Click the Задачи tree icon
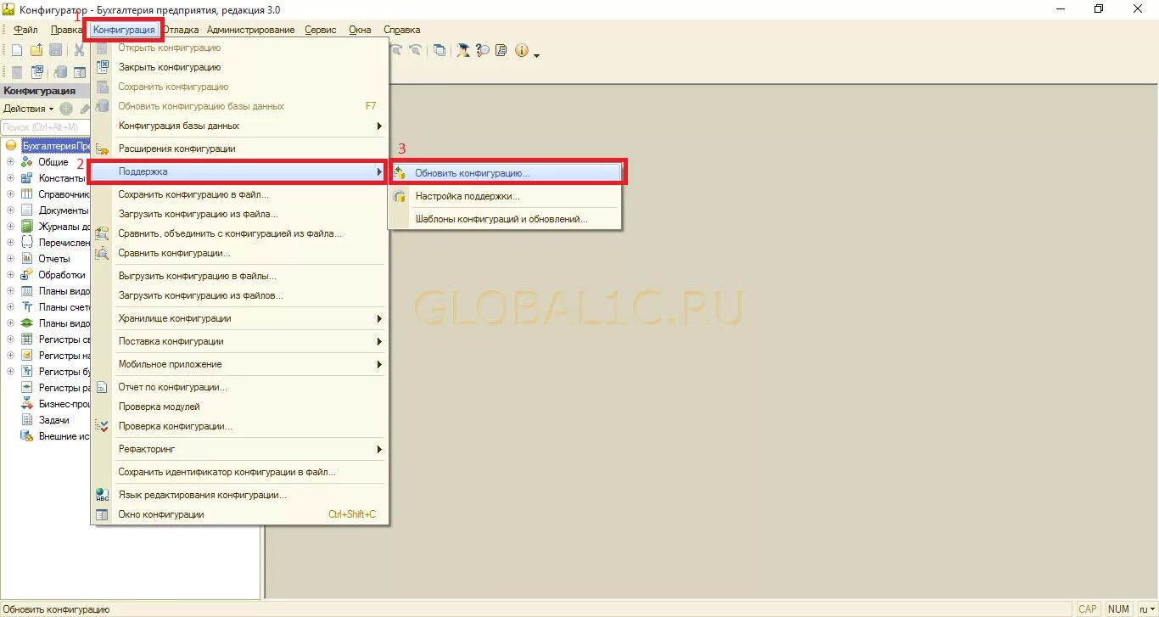 coord(27,420)
